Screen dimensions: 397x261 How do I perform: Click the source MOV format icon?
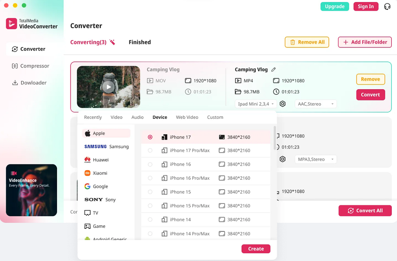150,80
